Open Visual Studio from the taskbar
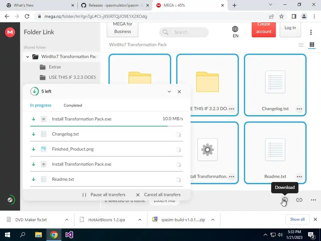The image size is (321, 241). pos(69,235)
